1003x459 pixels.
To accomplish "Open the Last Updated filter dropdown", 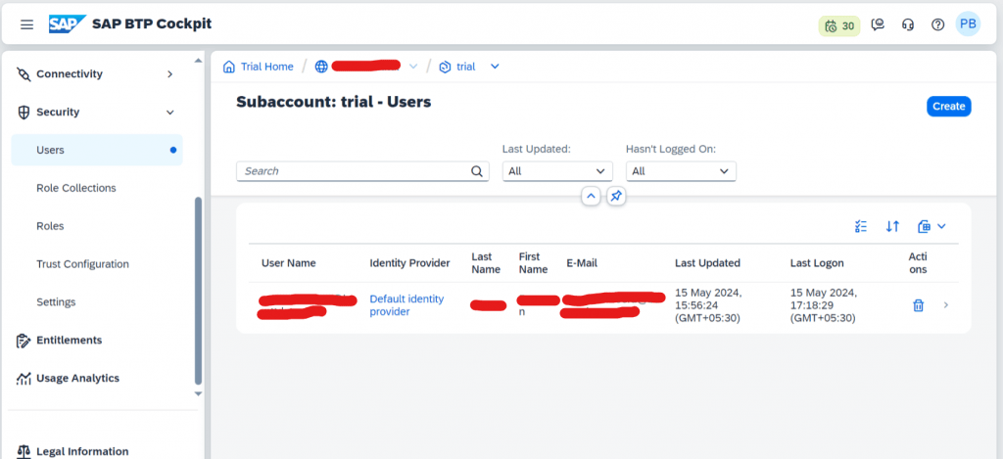I will pos(557,171).
